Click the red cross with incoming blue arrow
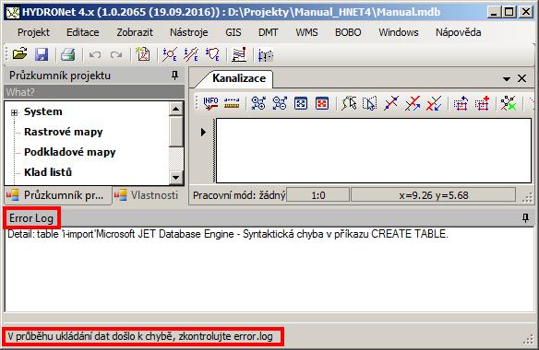Image resolution: width=539 pixels, height=350 pixels. click(434, 103)
